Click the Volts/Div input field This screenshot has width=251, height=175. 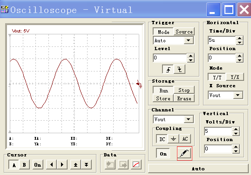(x=218, y=131)
